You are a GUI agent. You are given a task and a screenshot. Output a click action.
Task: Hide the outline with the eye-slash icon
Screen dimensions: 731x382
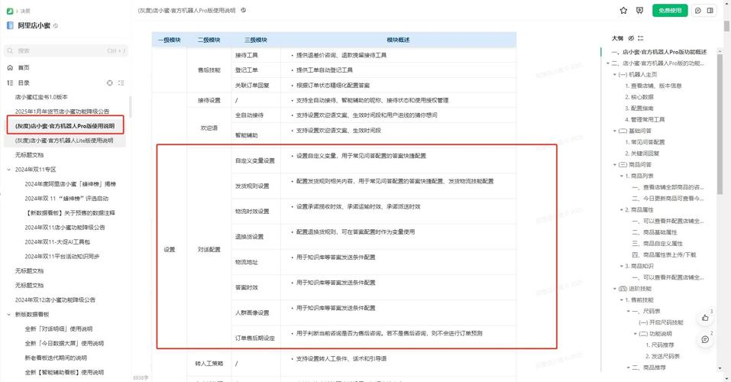pos(631,38)
